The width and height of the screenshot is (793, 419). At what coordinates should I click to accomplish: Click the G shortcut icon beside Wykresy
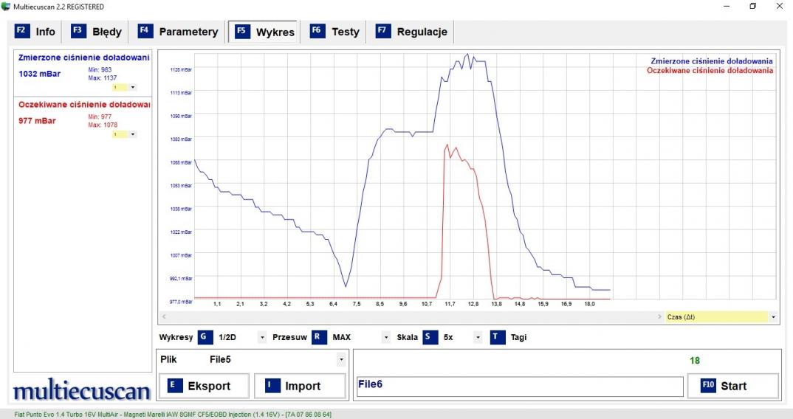(x=205, y=337)
